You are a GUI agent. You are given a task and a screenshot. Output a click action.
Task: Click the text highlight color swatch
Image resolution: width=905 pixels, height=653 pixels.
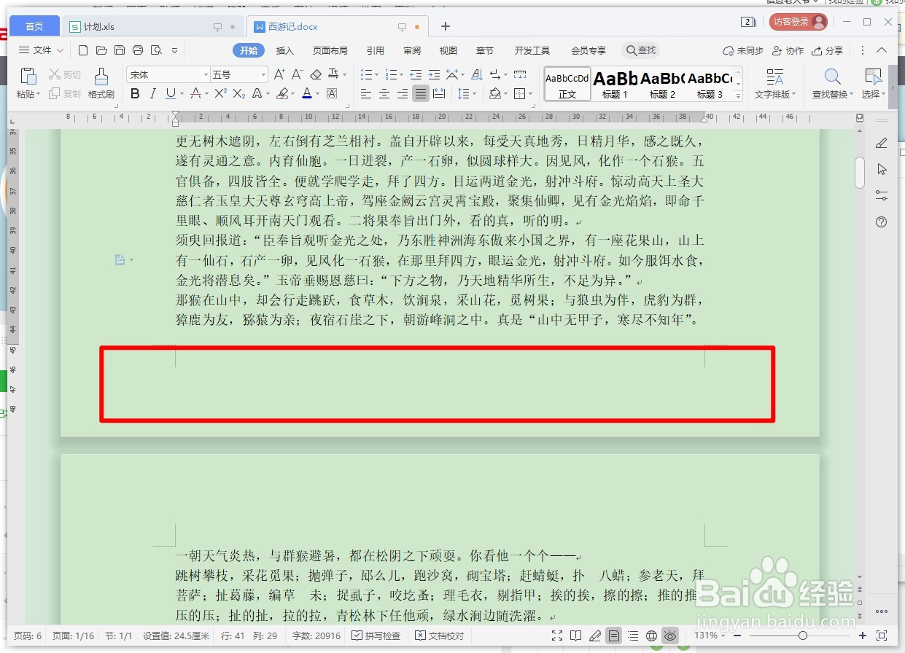click(282, 93)
